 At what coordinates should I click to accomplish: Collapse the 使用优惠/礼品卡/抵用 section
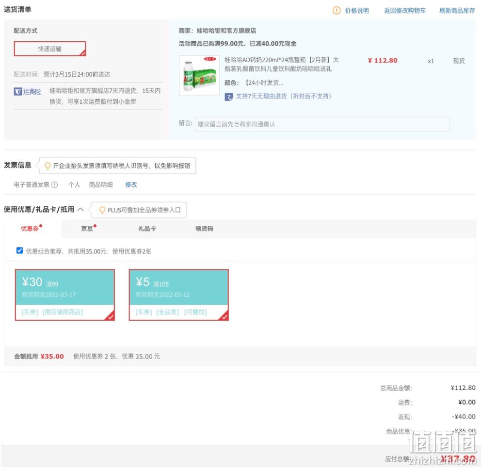tap(80, 209)
